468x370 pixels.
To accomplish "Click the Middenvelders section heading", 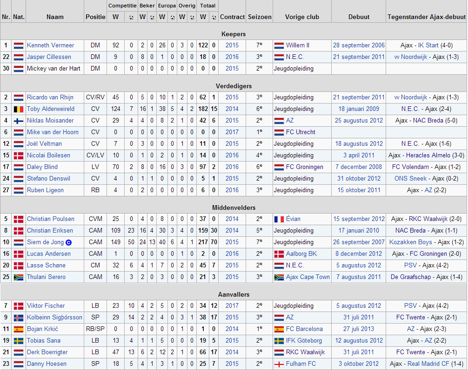I will point(234,208).
